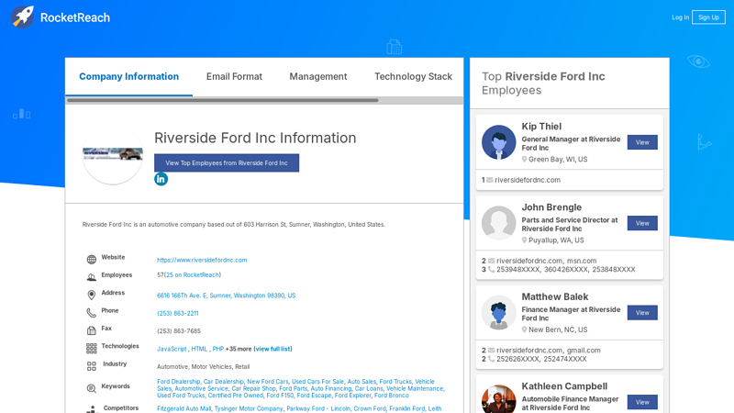Click the John Brengle name heading
Image resolution: width=734 pixels, height=413 pixels.
(x=551, y=207)
